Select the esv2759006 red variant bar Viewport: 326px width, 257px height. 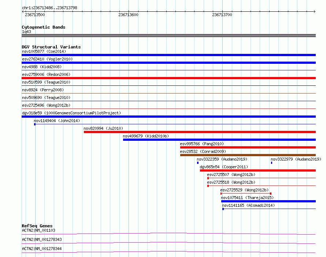point(168,78)
